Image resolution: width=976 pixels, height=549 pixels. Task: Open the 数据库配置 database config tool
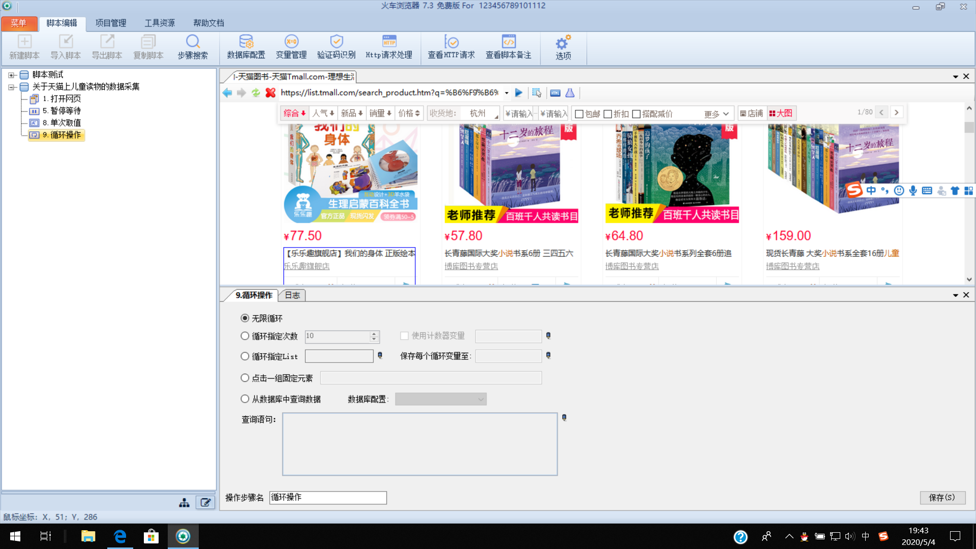click(x=246, y=47)
